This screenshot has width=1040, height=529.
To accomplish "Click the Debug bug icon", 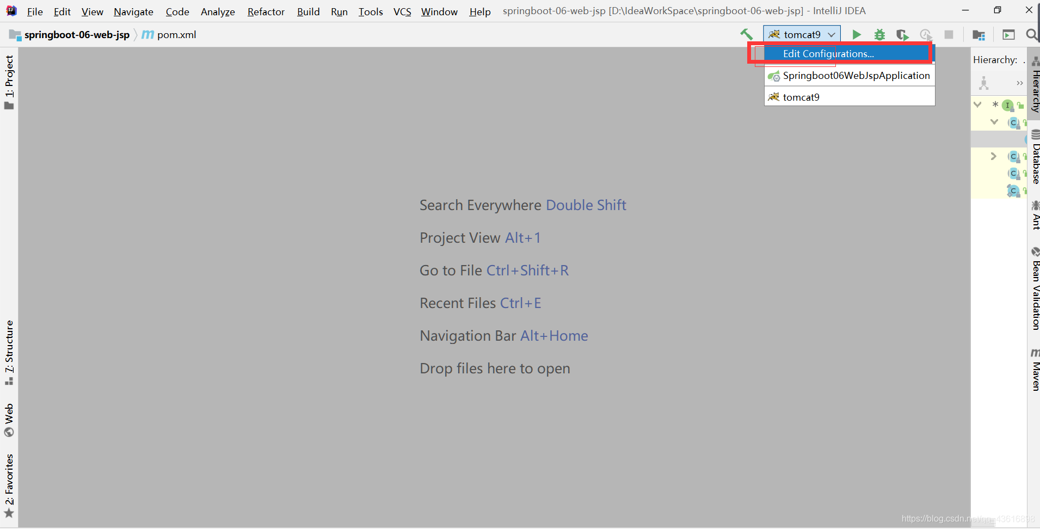I will click(879, 34).
